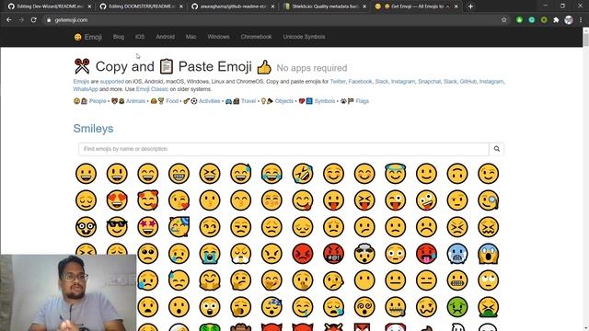Select the nerd face with glasses emoji
Image resolution: width=589 pixels, height=331 pixels.
point(86,227)
